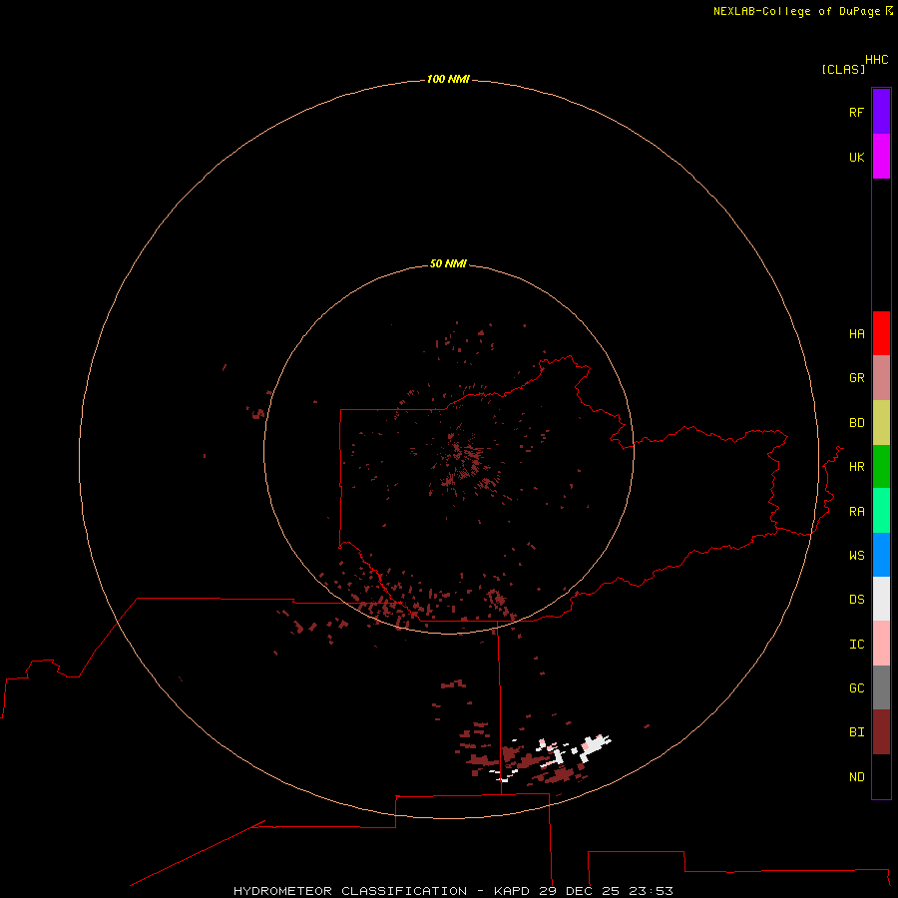Click the GC legend label

pyautogui.click(x=857, y=687)
